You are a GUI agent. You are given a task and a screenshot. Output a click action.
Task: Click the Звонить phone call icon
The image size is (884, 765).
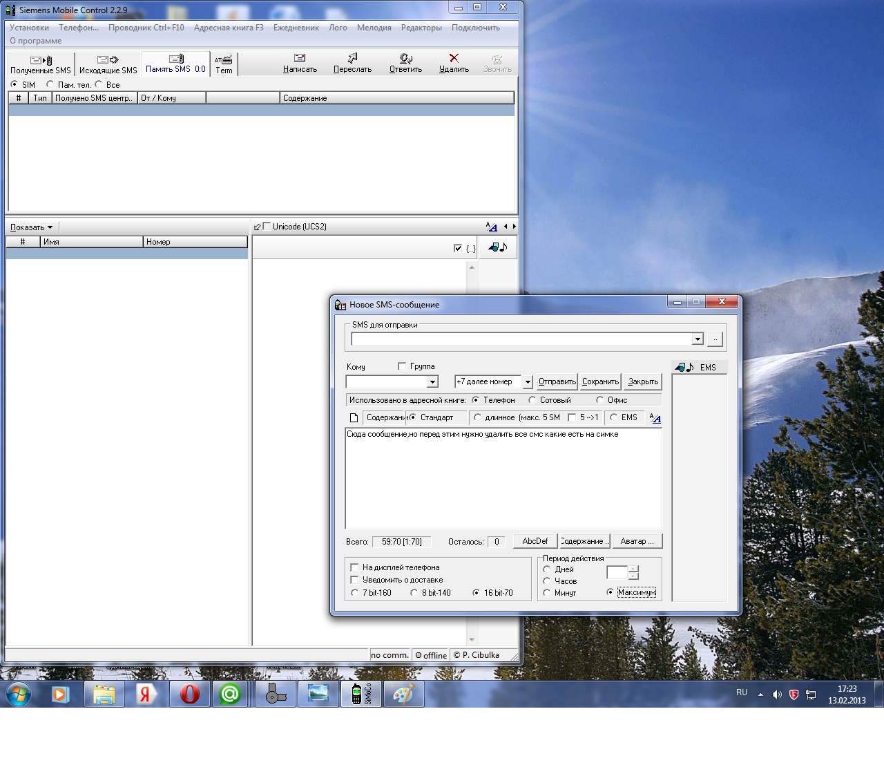point(497,64)
